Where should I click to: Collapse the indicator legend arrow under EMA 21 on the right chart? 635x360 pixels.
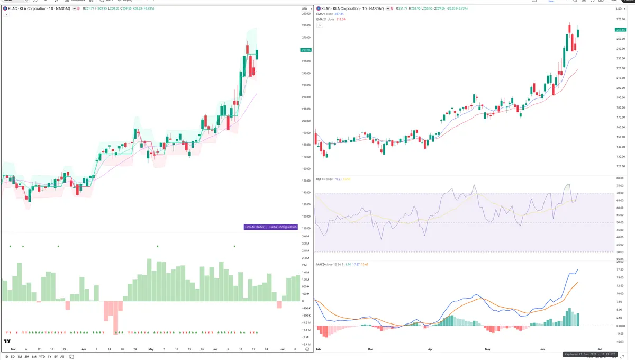pyautogui.click(x=319, y=25)
